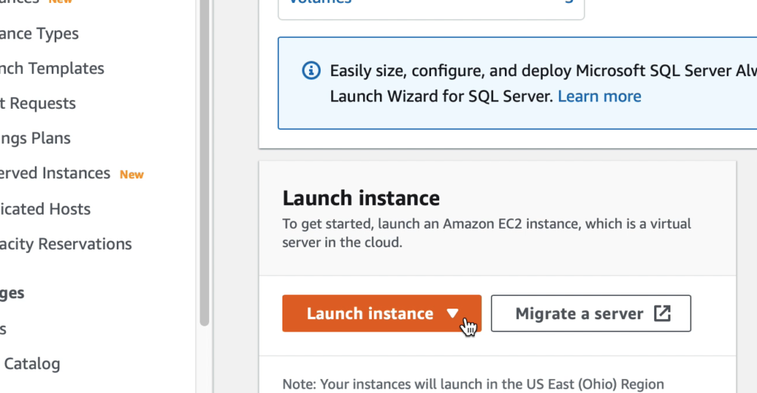Navigate to Reserved Instances

(x=55, y=174)
